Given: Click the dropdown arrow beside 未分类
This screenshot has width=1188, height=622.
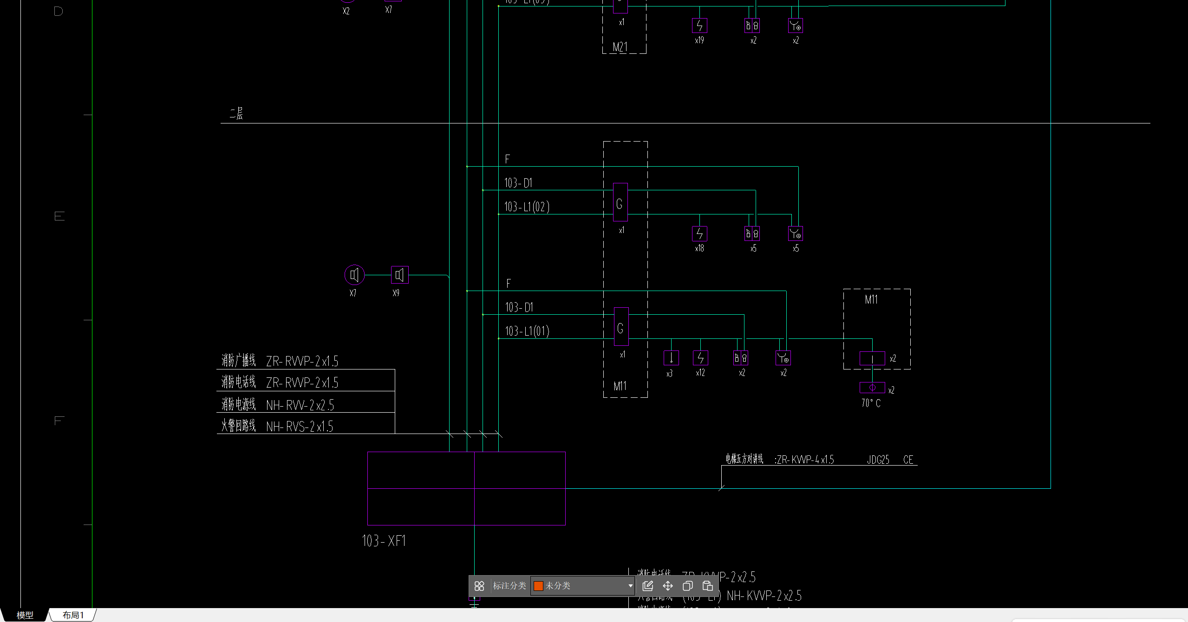Looking at the screenshot, I should tap(630, 586).
